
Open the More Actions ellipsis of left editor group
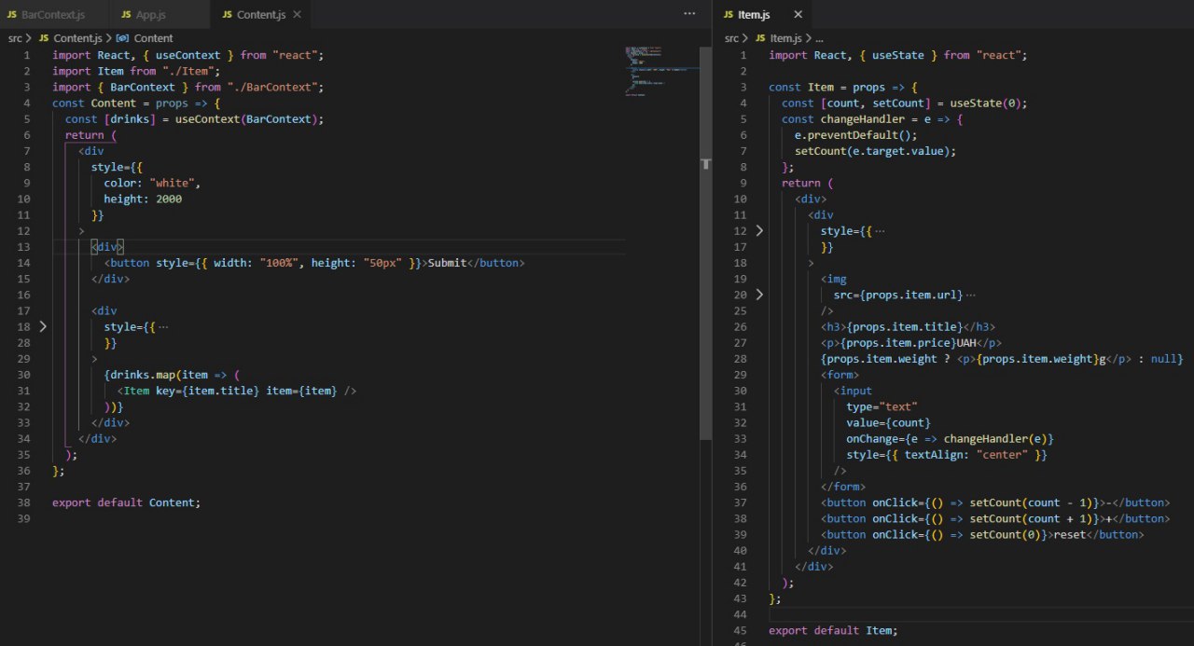(689, 14)
